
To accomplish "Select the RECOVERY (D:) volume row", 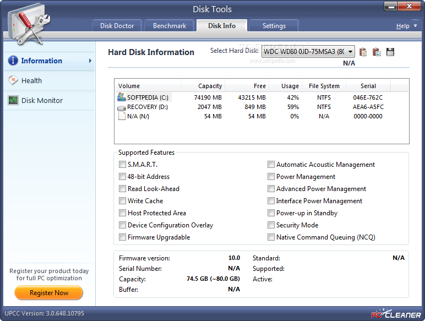I will tap(261, 107).
